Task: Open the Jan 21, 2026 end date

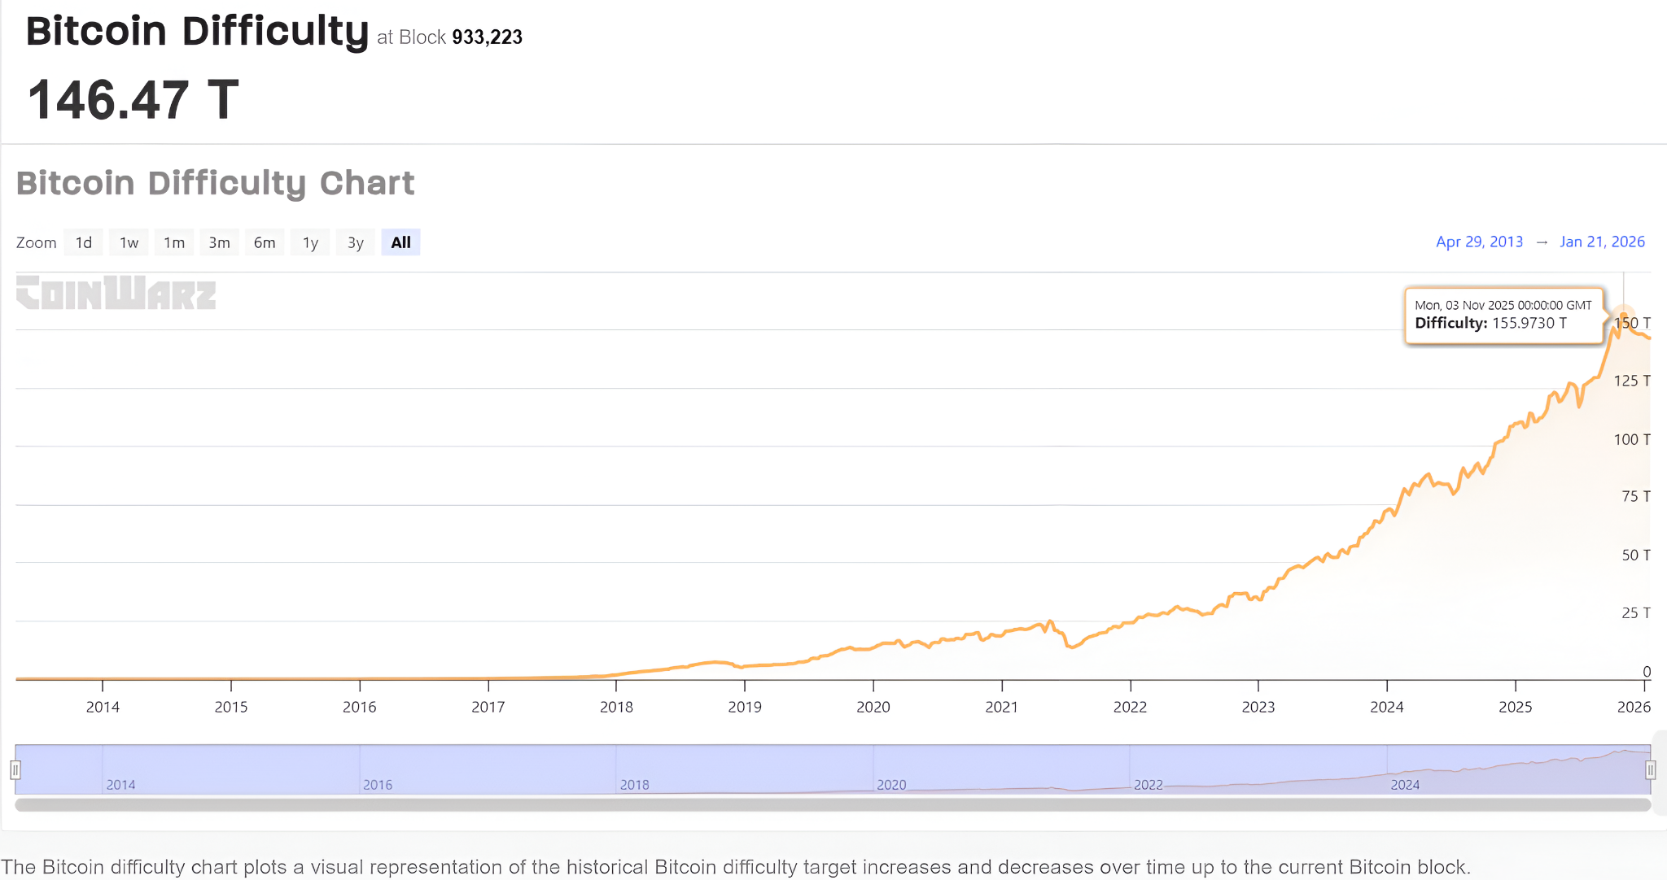Action: (1602, 242)
